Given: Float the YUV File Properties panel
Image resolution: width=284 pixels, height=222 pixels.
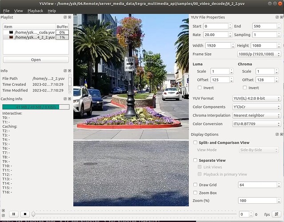Looking at the screenshot, I should tap(277, 17).
